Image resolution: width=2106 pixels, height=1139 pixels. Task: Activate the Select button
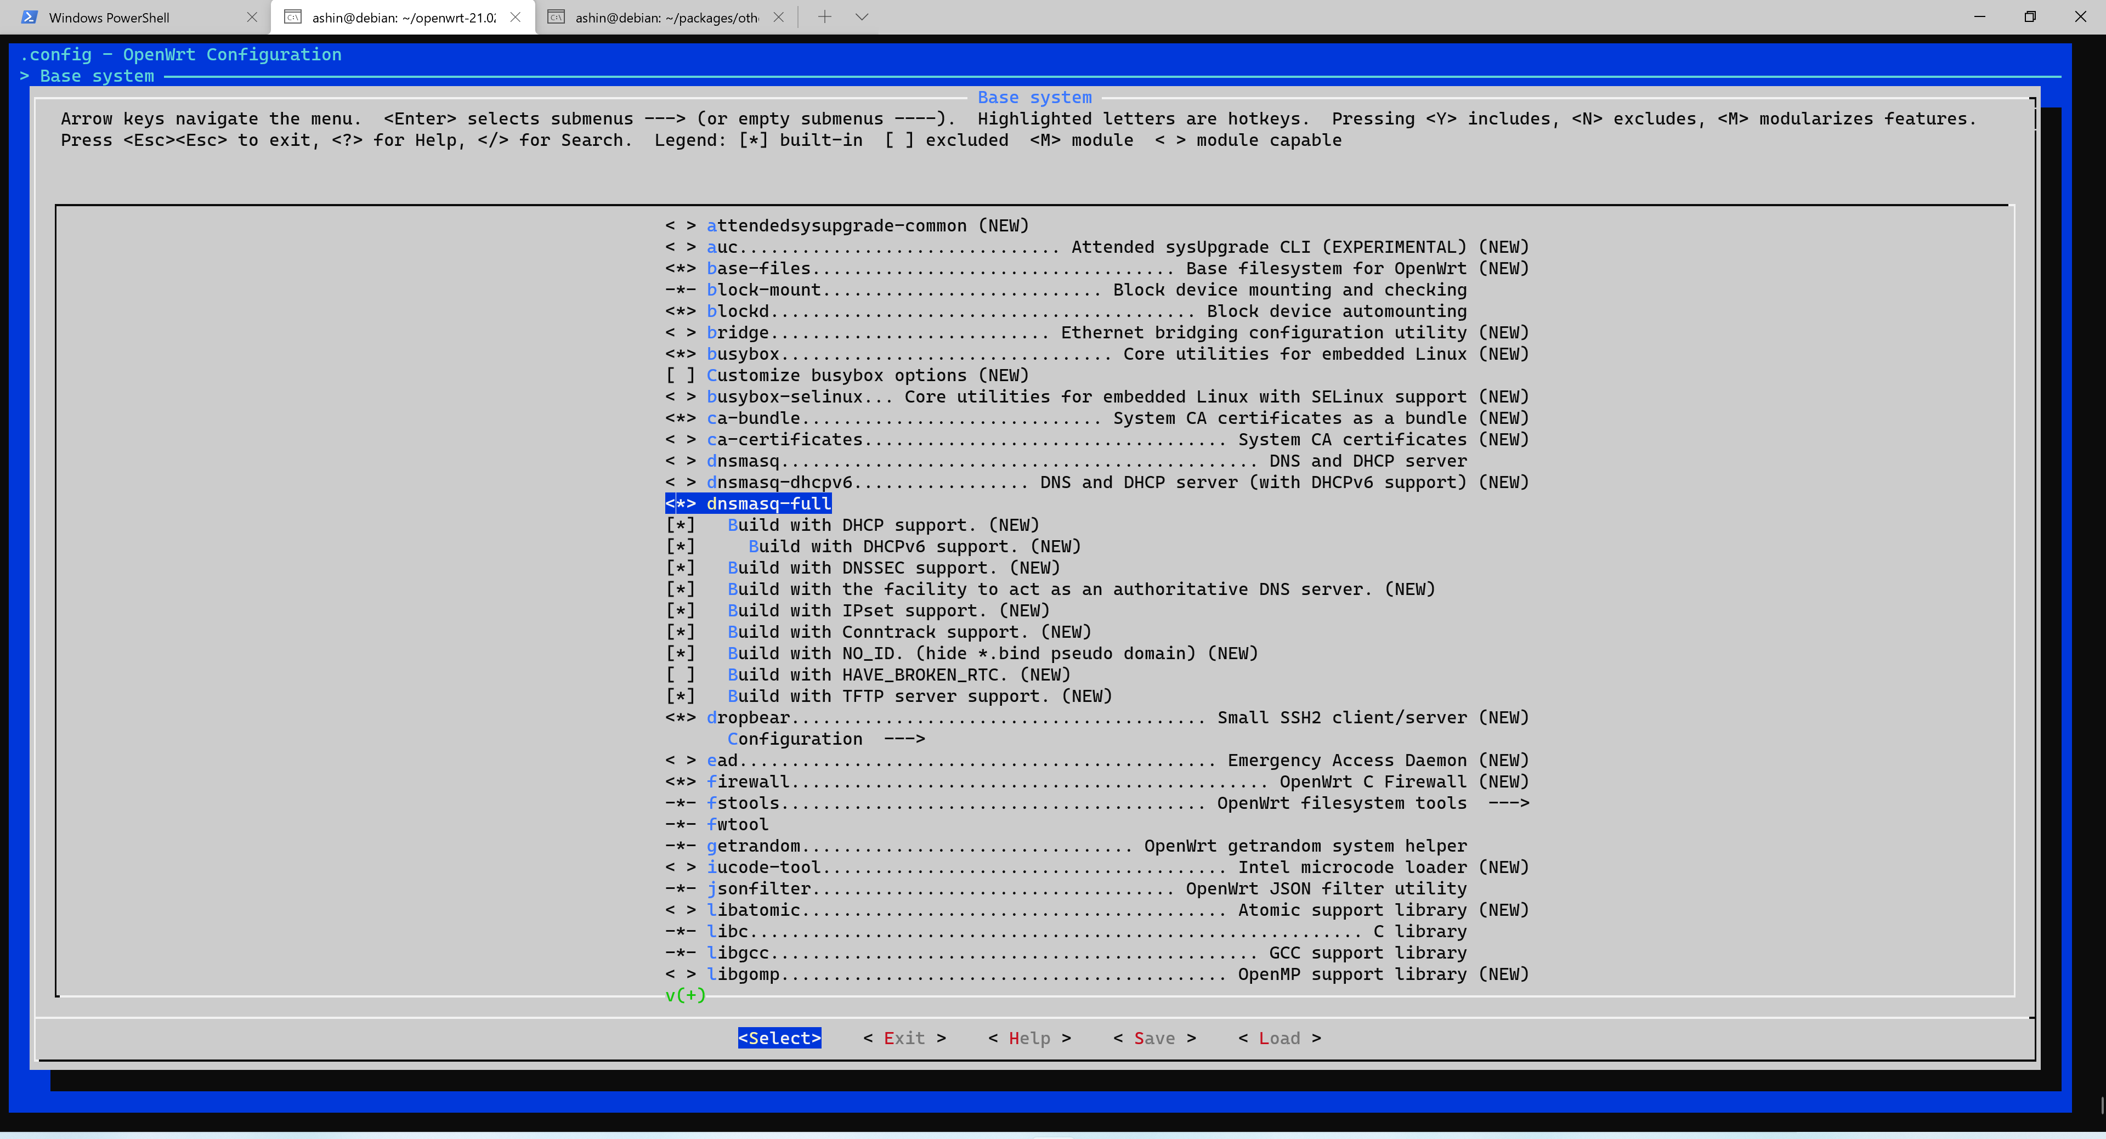point(779,1038)
